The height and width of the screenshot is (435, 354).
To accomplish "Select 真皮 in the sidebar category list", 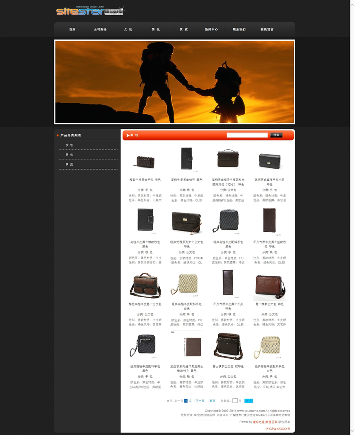I will tap(69, 164).
